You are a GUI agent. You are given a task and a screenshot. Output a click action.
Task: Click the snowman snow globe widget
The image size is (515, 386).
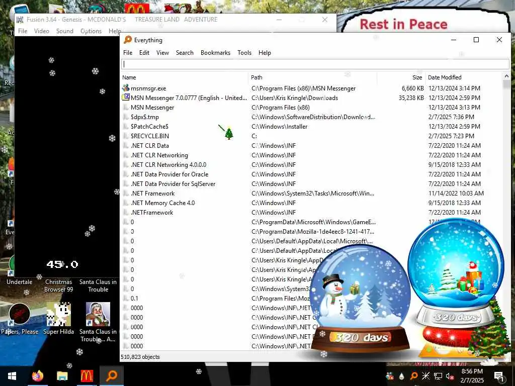361,299
